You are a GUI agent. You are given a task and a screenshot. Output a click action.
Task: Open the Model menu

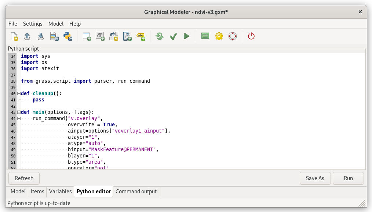(56, 24)
